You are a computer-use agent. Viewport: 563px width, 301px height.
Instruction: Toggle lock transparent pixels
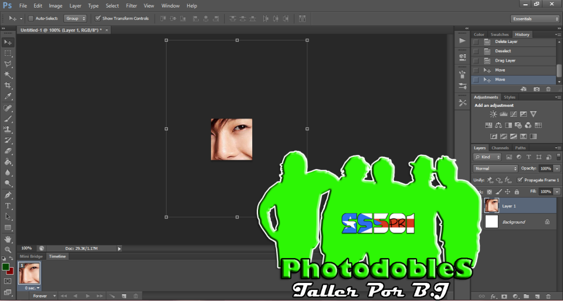click(x=489, y=192)
